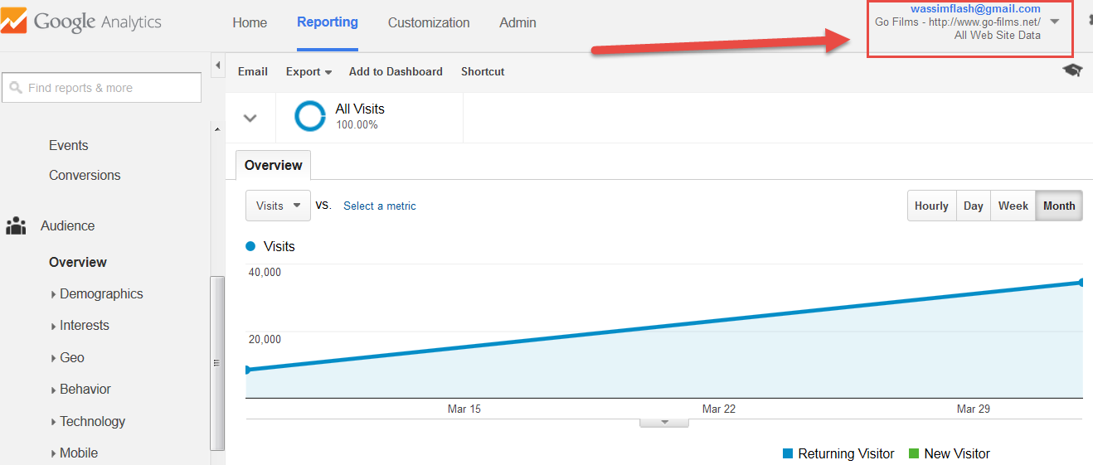1093x465 pixels.
Task: Click the All Visits donut chart icon
Action: [x=310, y=116]
